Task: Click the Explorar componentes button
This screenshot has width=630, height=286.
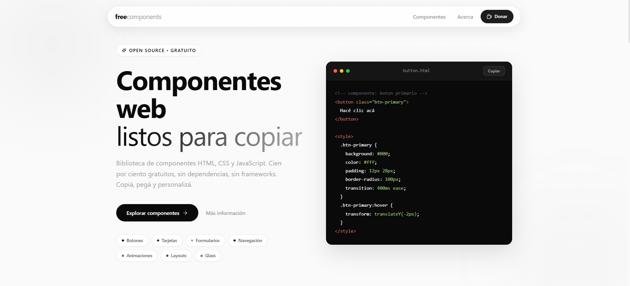Action: pos(157,213)
